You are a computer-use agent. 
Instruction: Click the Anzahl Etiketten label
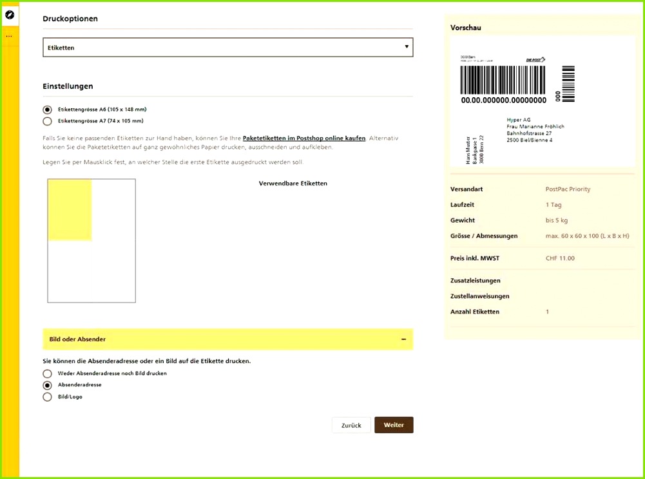point(475,312)
